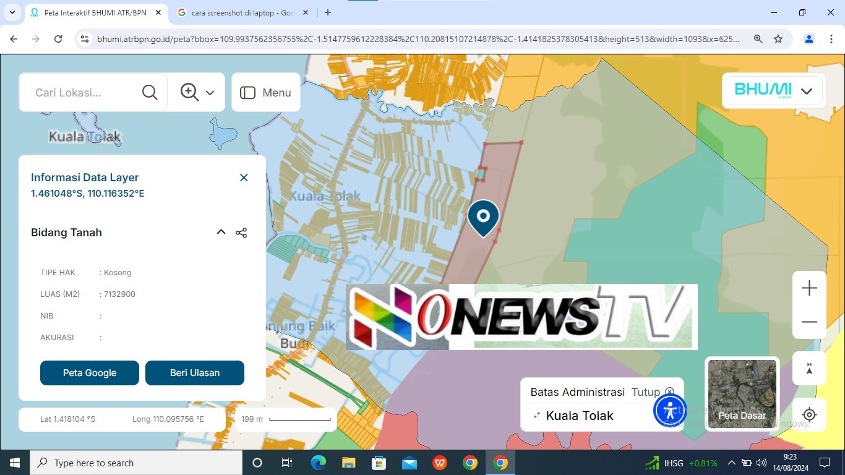This screenshot has width=845, height=475.
Task: Share the Bidang Tanah info
Action: [241, 233]
